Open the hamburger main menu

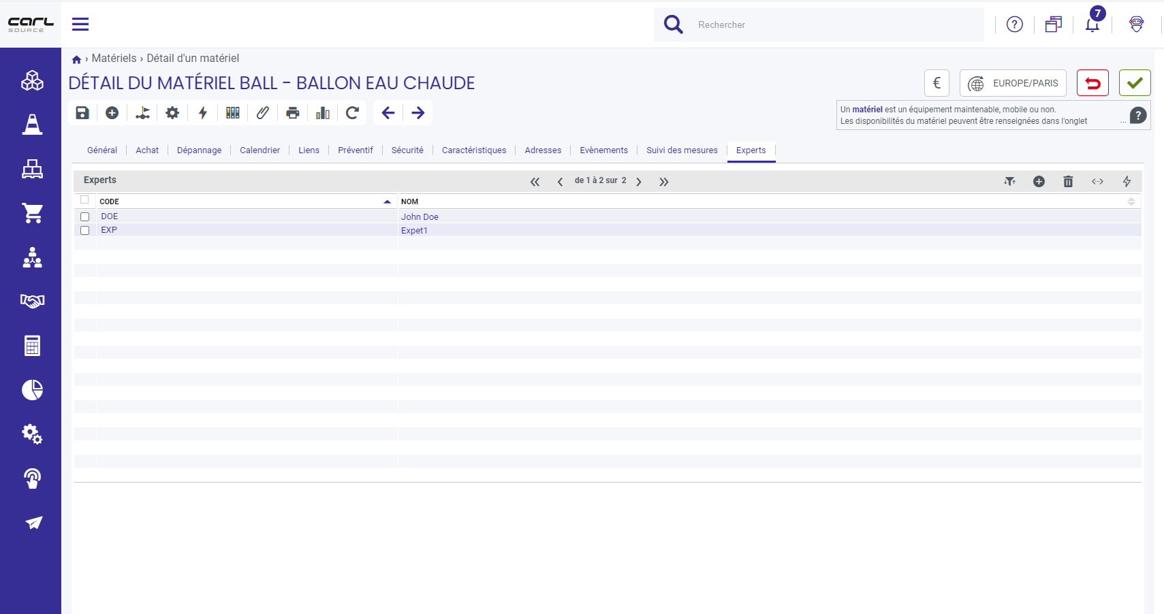click(80, 25)
